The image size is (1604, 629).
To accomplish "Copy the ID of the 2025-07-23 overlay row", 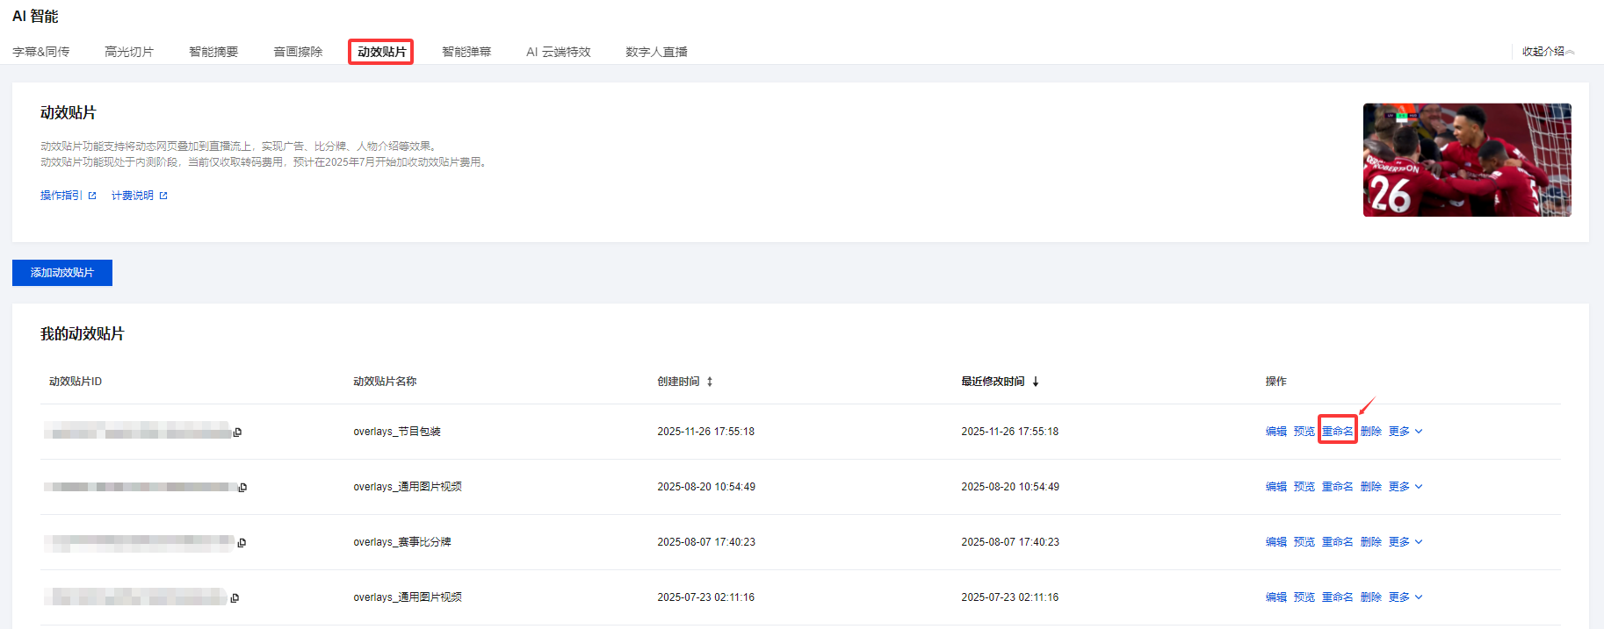I will tap(235, 598).
